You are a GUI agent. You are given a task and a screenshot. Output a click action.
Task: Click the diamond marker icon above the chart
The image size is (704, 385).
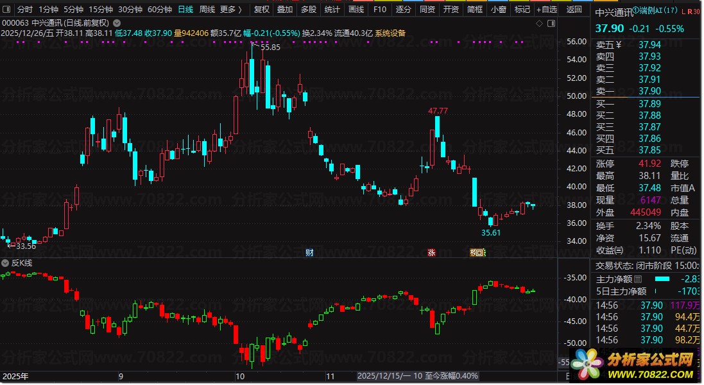539,23
